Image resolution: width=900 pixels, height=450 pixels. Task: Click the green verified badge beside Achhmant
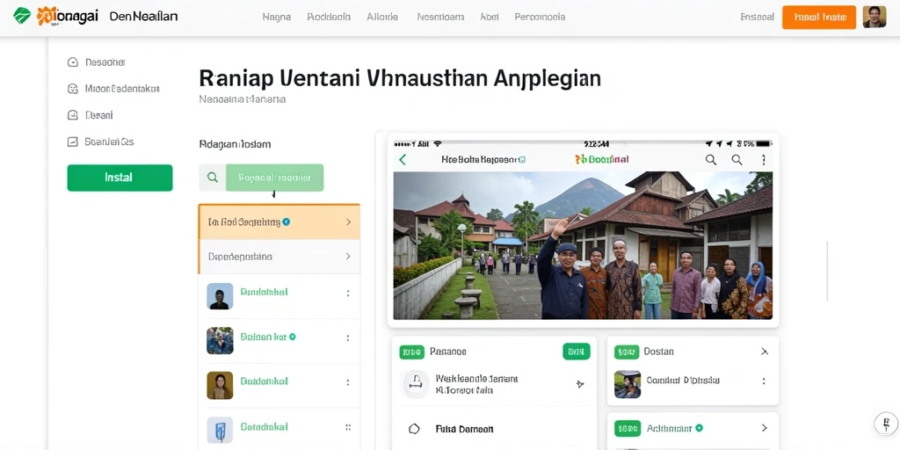click(x=699, y=428)
